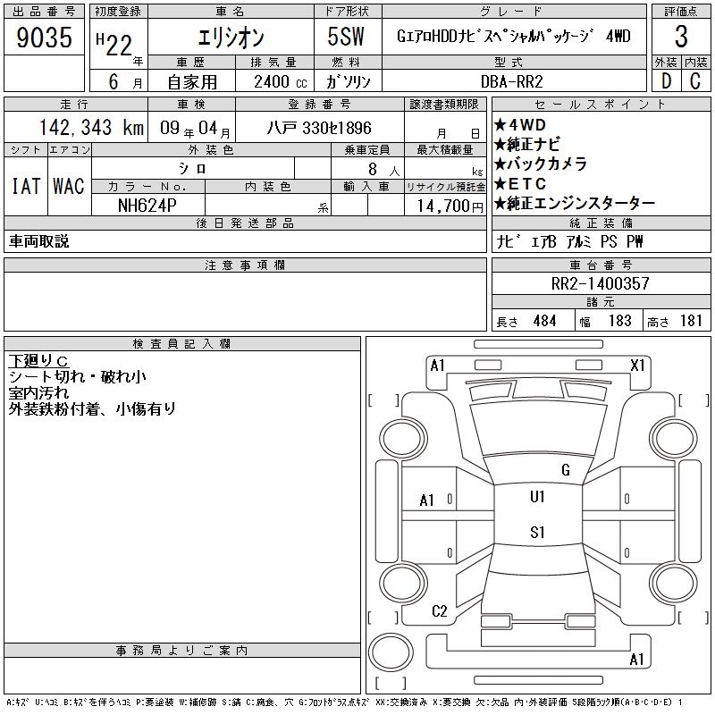Click the ★ETC sales point
The width and height of the screenshot is (715, 715).
520,184
